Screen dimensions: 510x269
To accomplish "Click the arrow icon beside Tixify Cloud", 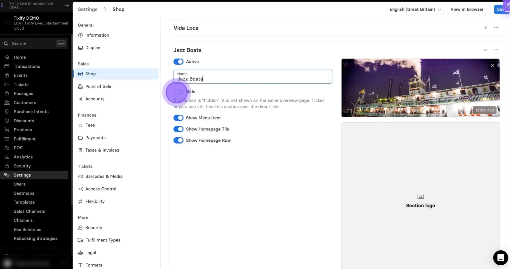I will pyautogui.click(x=66, y=5).
